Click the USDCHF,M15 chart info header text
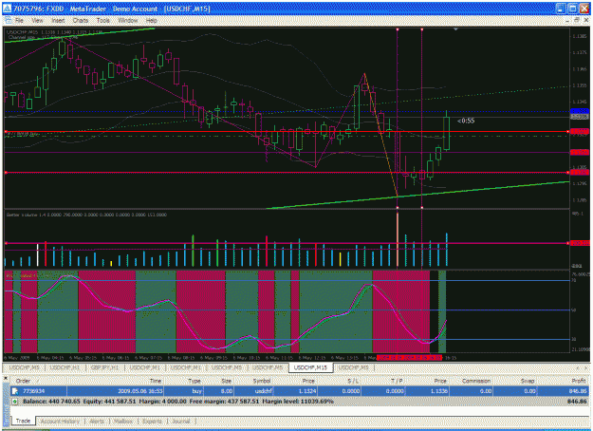The image size is (593, 431). [x=55, y=32]
